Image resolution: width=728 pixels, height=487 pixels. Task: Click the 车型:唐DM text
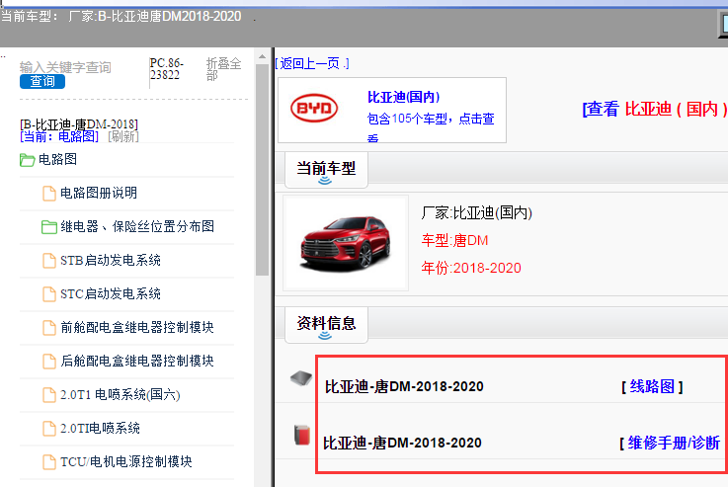pyautogui.click(x=454, y=240)
